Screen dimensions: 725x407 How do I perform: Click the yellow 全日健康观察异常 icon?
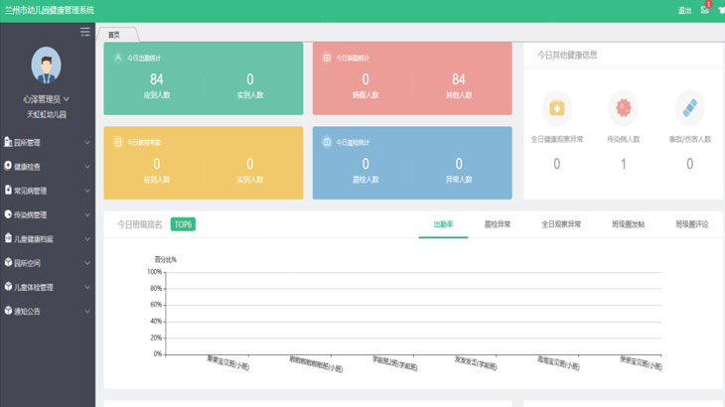pyautogui.click(x=556, y=107)
